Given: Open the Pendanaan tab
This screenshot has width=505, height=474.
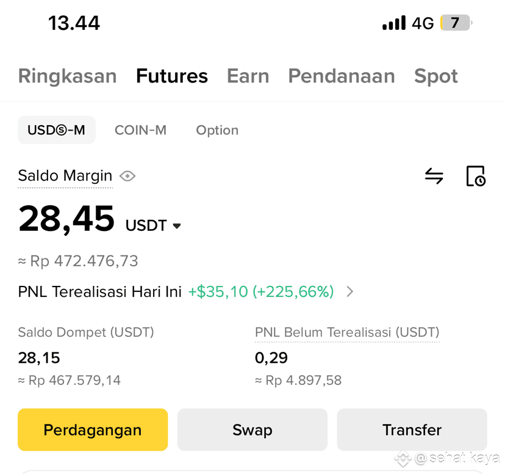Looking at the screenshot, I should coord(342,76).
